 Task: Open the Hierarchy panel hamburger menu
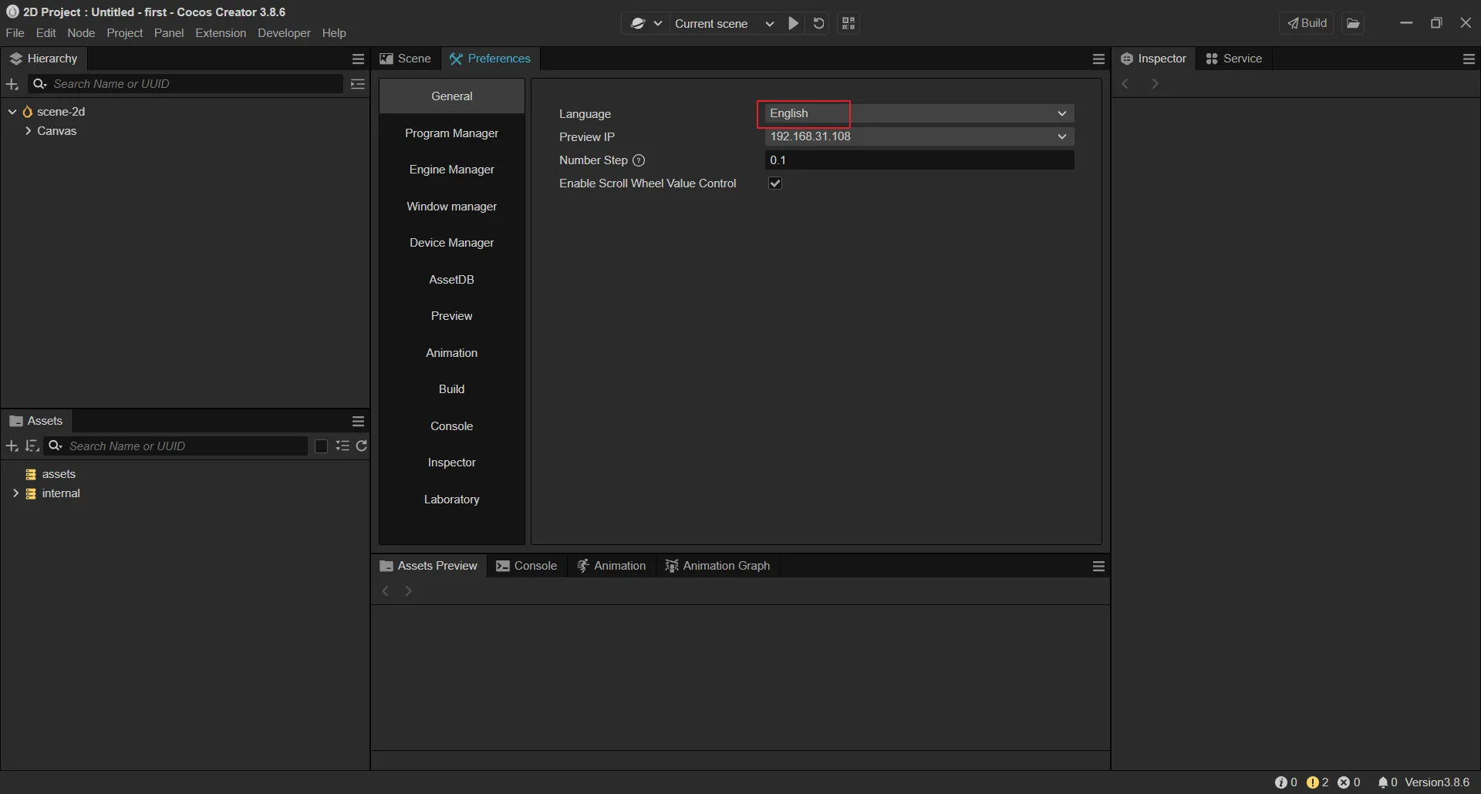pyautogui.click(x=358, y=59)
